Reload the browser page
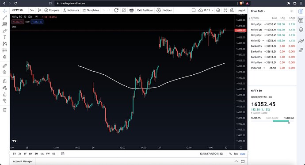 pos(15,3)
